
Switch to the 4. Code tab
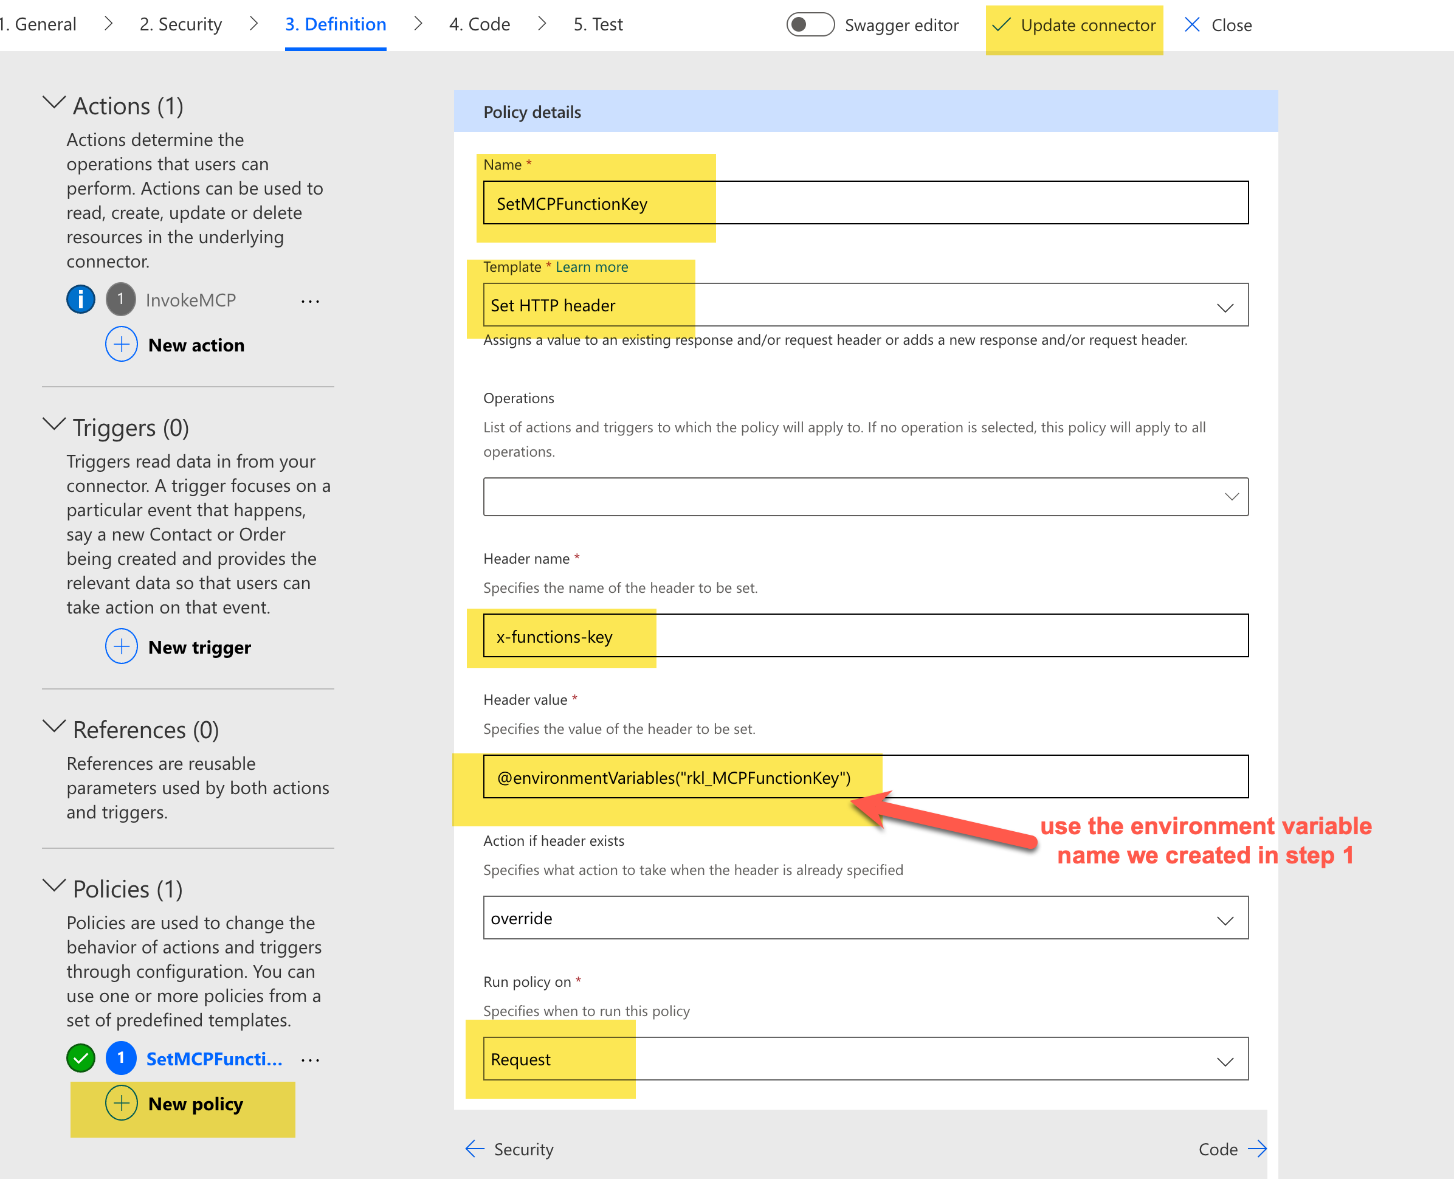coord(479,24)
